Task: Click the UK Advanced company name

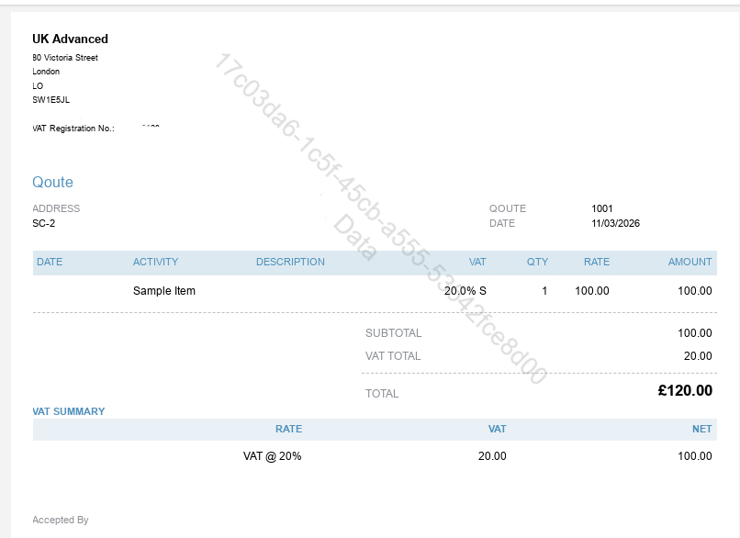Action: click(70, 39)
